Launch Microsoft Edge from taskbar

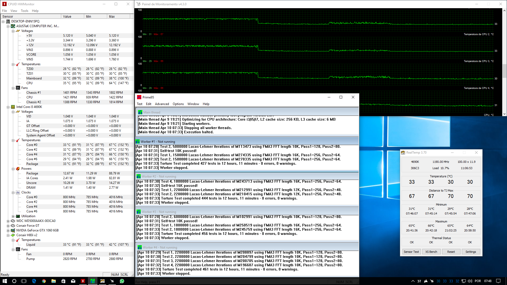(34, 281)
